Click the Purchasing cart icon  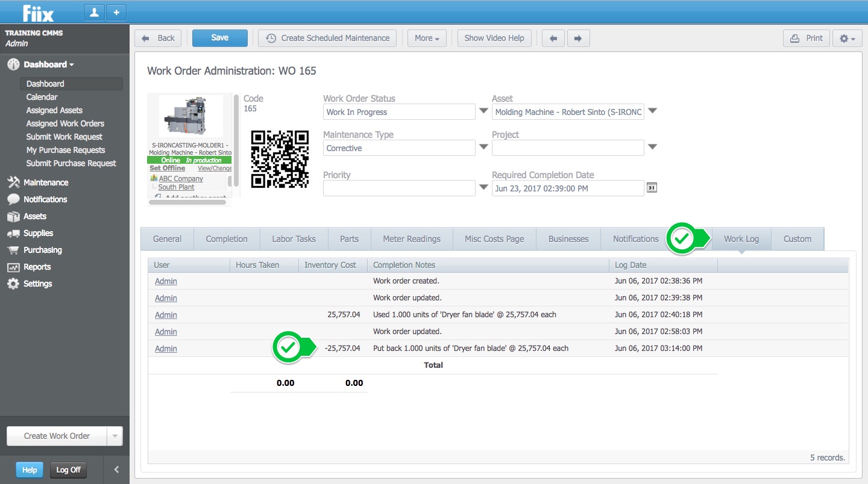13,250
